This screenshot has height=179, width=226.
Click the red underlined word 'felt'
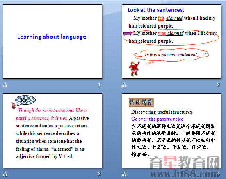(161, 18)
